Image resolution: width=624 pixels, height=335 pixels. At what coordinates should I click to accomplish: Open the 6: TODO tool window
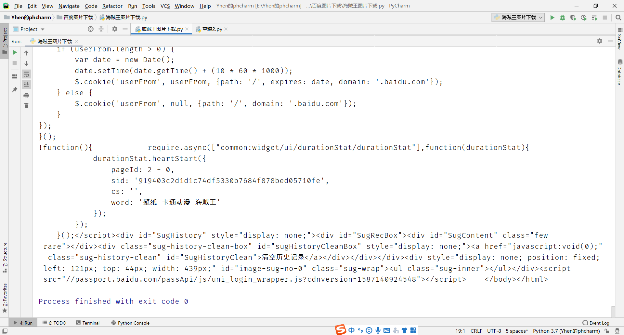point(54,323)
